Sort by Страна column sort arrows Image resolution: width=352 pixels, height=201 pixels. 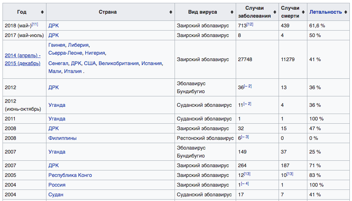pos(171,12)
